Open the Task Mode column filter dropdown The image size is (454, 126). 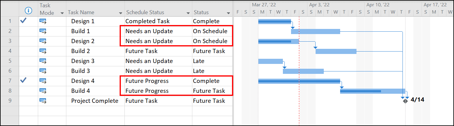[62, 13]
